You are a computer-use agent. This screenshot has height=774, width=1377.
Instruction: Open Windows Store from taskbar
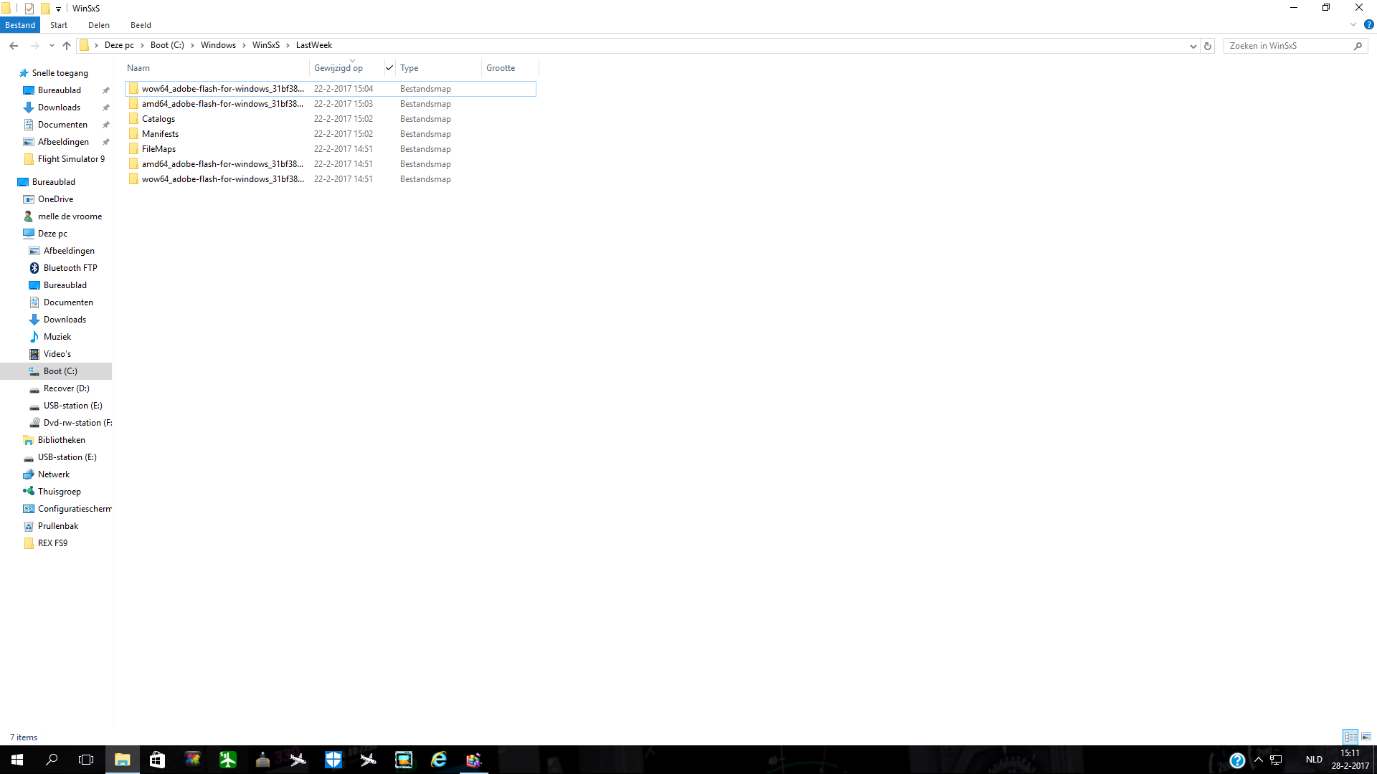157,760
